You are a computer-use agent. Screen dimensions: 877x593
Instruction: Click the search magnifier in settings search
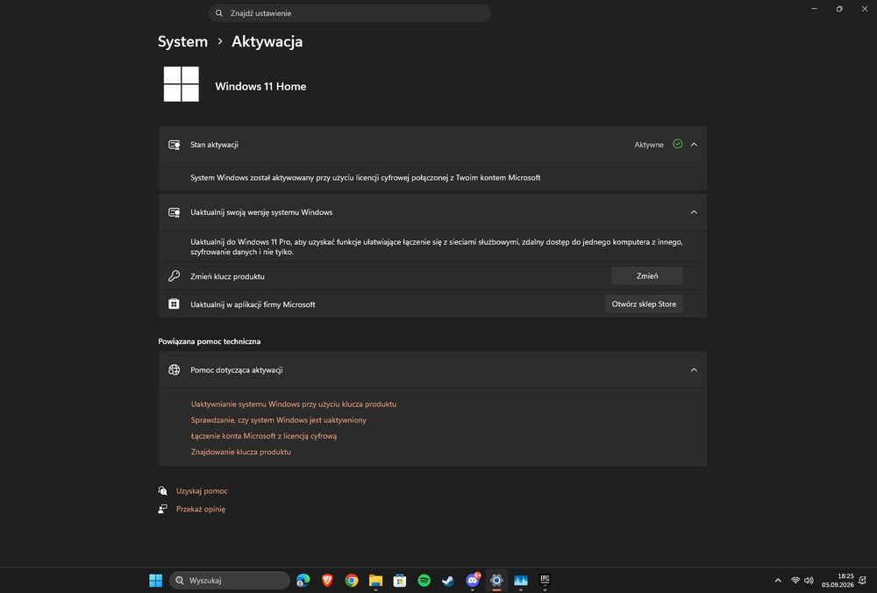click(x=219, y=13)
